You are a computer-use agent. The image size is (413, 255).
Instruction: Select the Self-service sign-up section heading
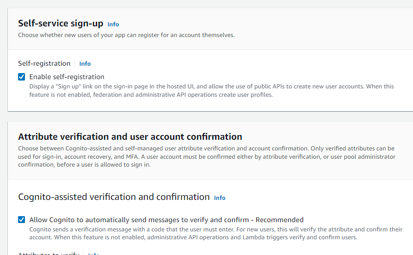point(61,23)
